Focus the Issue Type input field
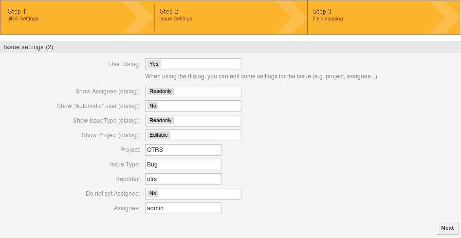Viewport: 461px width, 238px height. [x=183, y=165]
